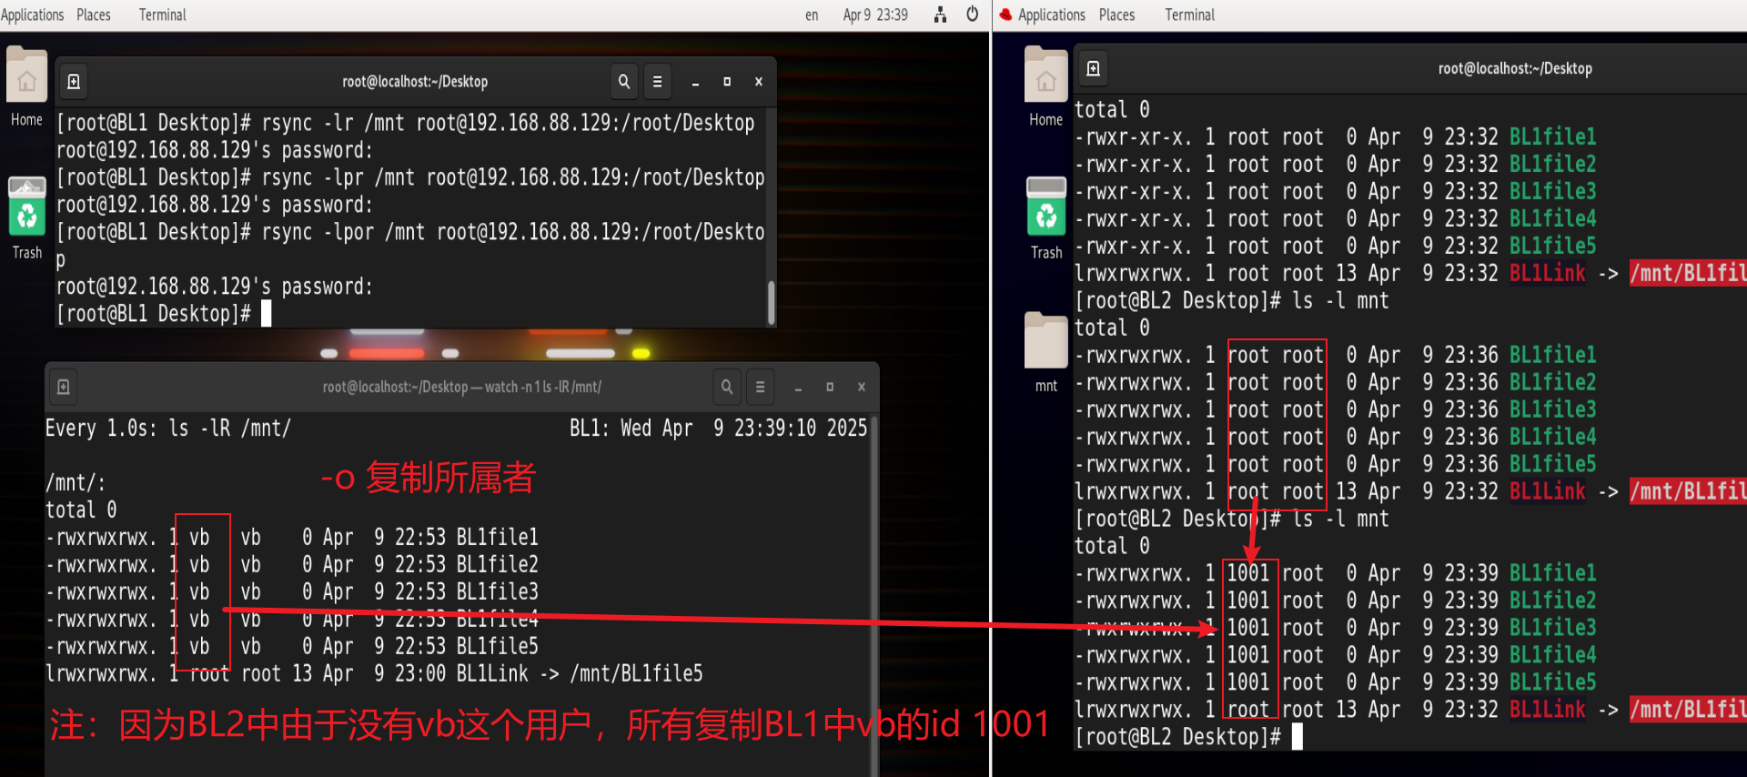Click BL1file1 in the watch terminal listing
This screenshot has height=777, width=1747.
(x=497, y=538)
